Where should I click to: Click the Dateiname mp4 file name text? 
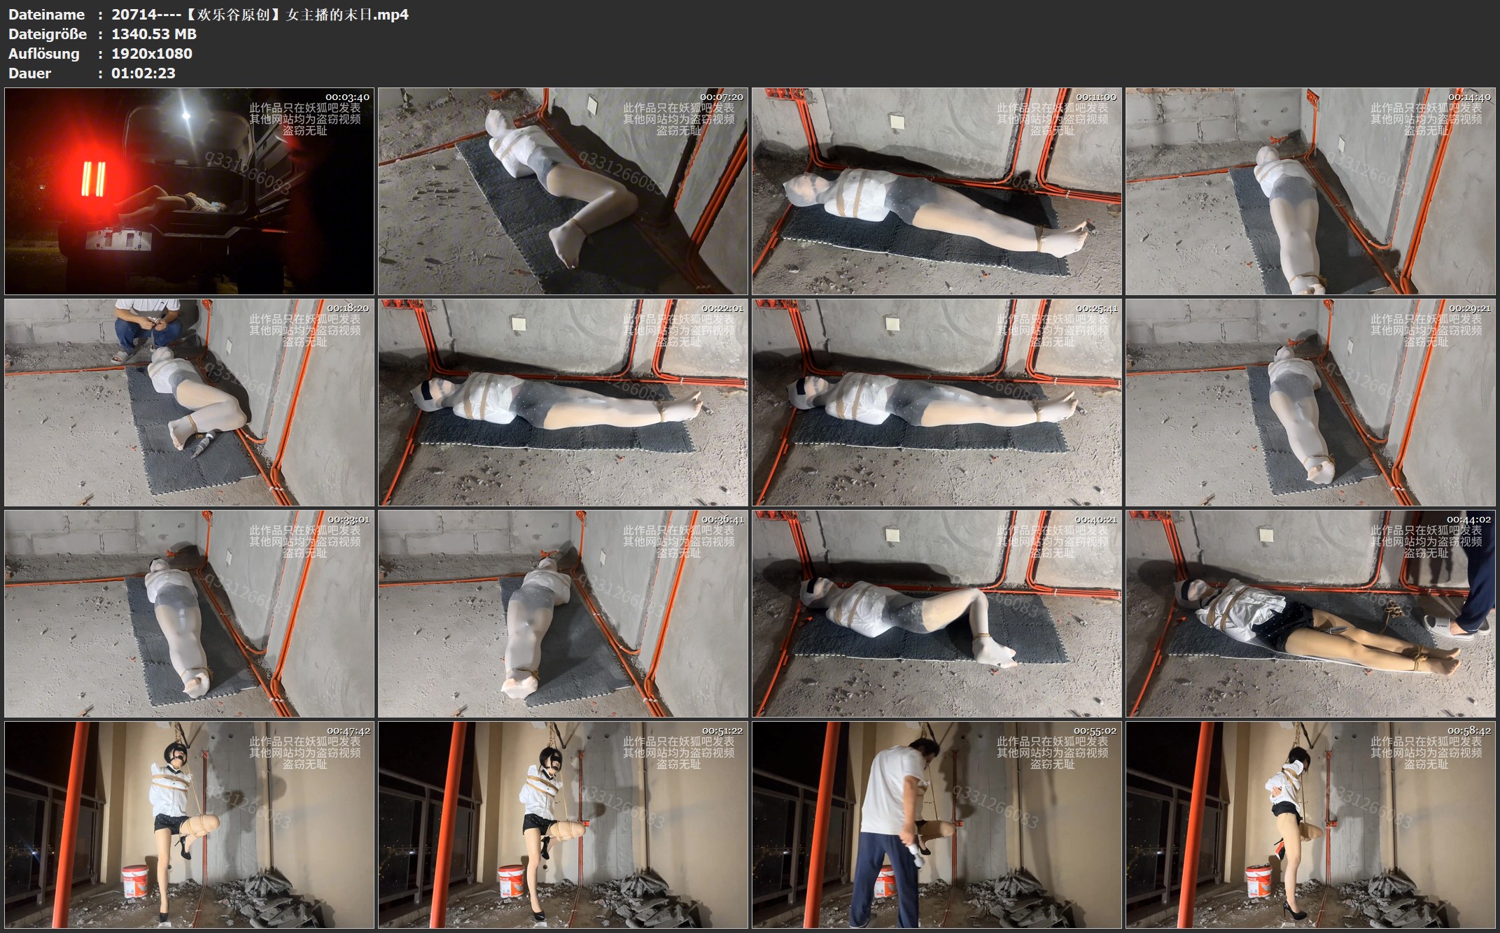point(260,15)
